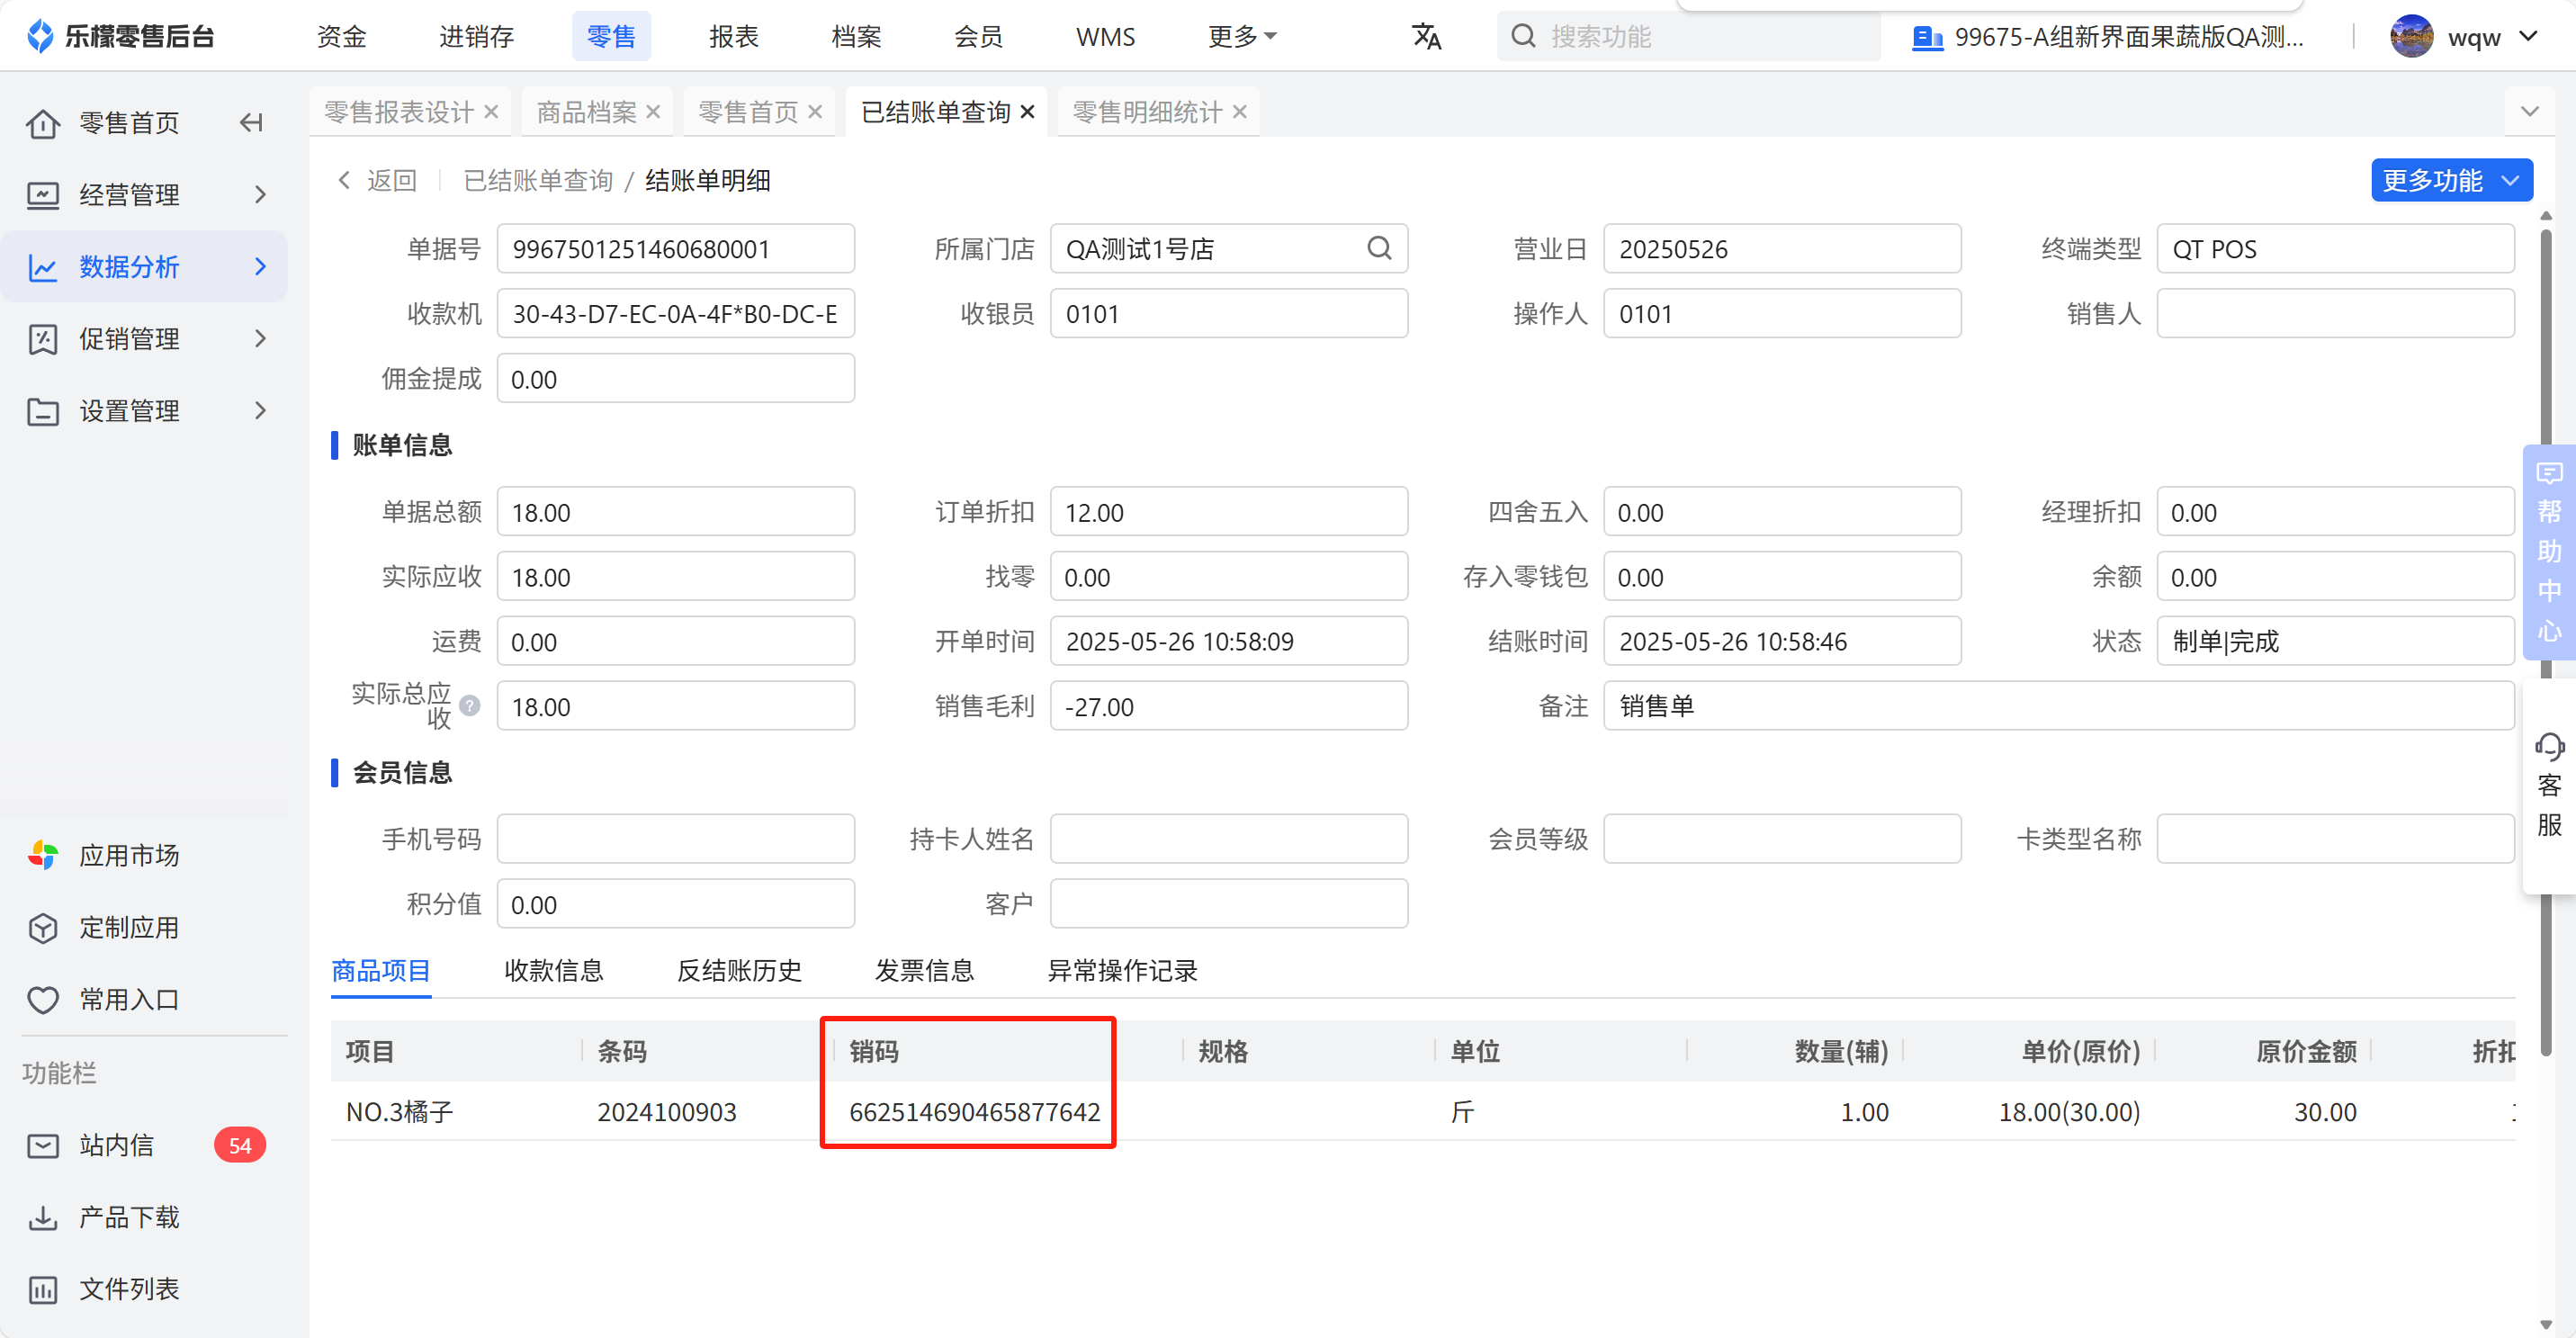Click the search magnifier icon in top bar
The image size is (2576, 1338).
(x=1522, y=37)
